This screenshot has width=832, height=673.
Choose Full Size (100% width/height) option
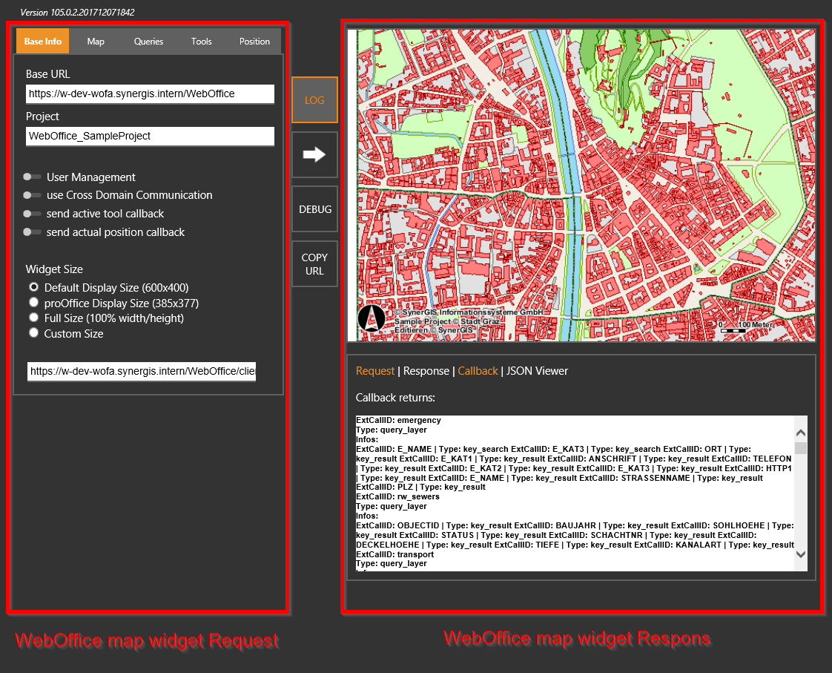click(33, 317)
